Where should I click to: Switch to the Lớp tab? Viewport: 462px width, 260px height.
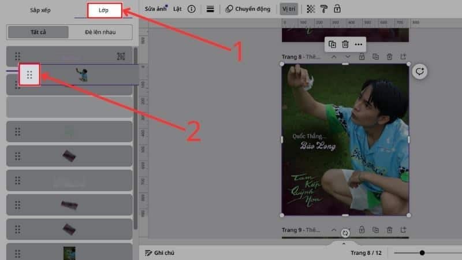pyautogui.click(x=105, y=11)
